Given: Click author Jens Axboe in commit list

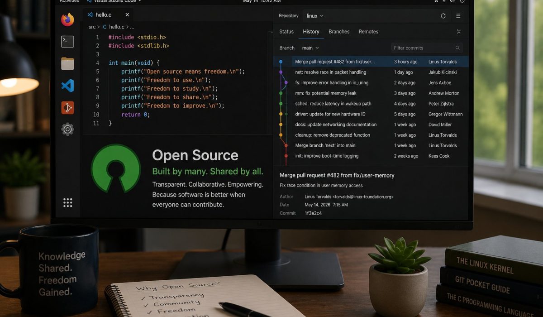Looking at the screenshot, I should point(440,83).
